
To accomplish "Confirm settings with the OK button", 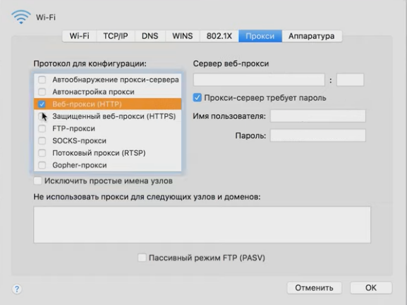I will click(371, 288).
